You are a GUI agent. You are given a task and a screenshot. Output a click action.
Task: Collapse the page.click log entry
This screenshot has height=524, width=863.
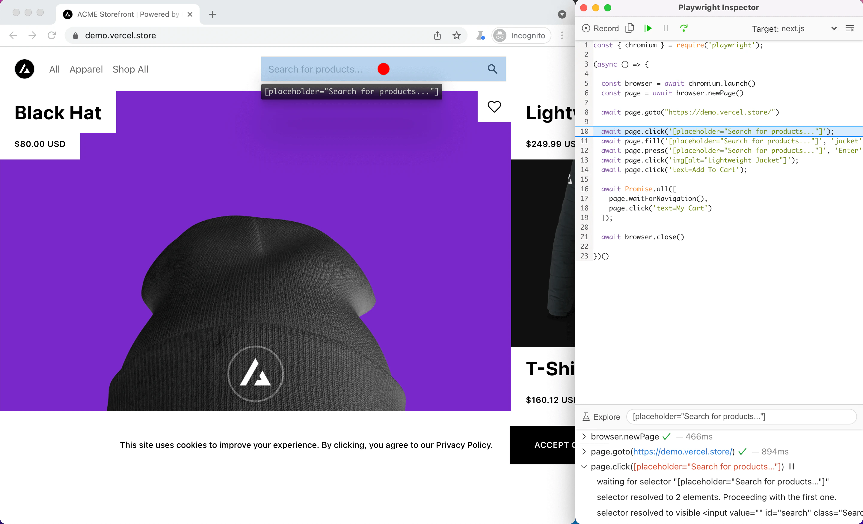(584, 466)
